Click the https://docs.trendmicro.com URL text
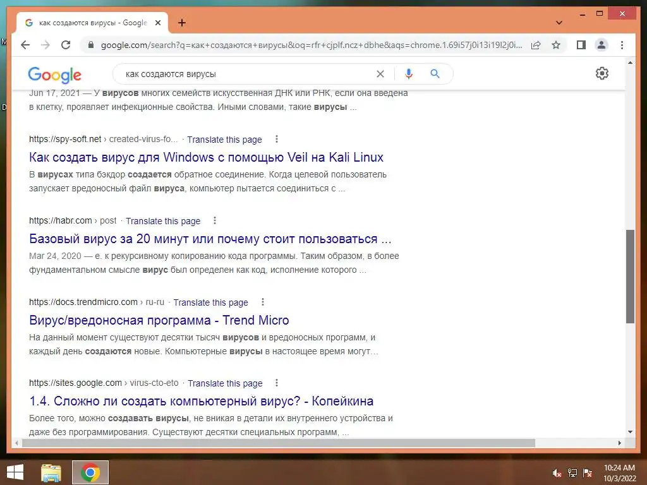The image size is (647, 485). coord(83,302)
